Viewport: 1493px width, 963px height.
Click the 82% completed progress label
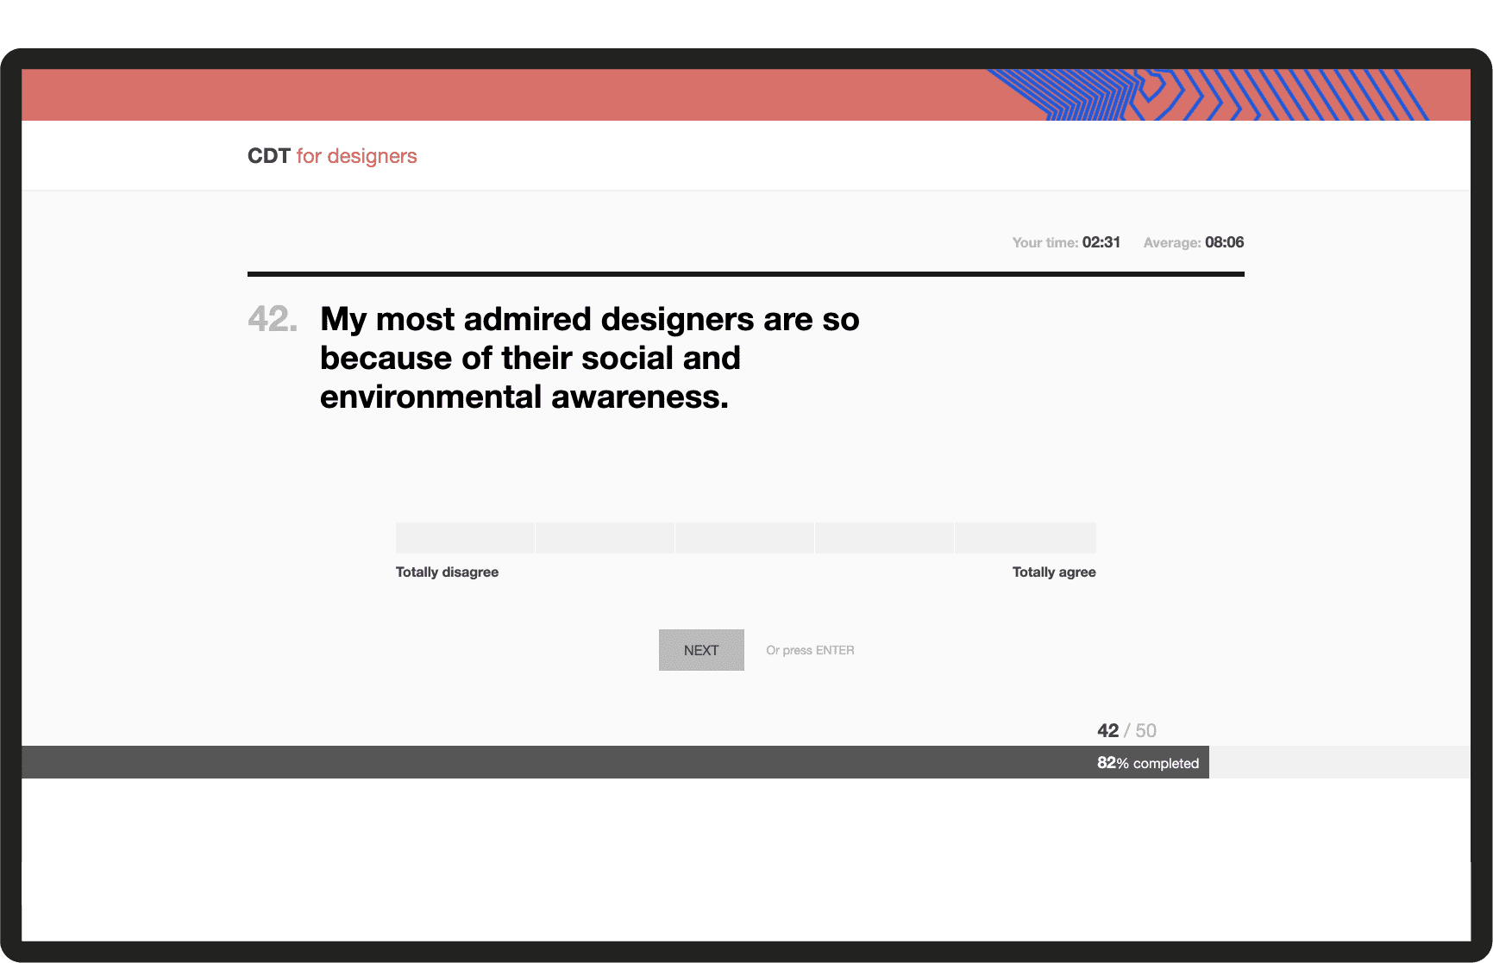click(x=1147, y=763)
